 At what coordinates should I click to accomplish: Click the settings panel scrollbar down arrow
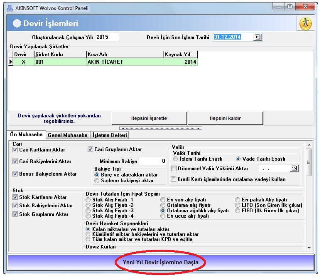click(309, 248)
